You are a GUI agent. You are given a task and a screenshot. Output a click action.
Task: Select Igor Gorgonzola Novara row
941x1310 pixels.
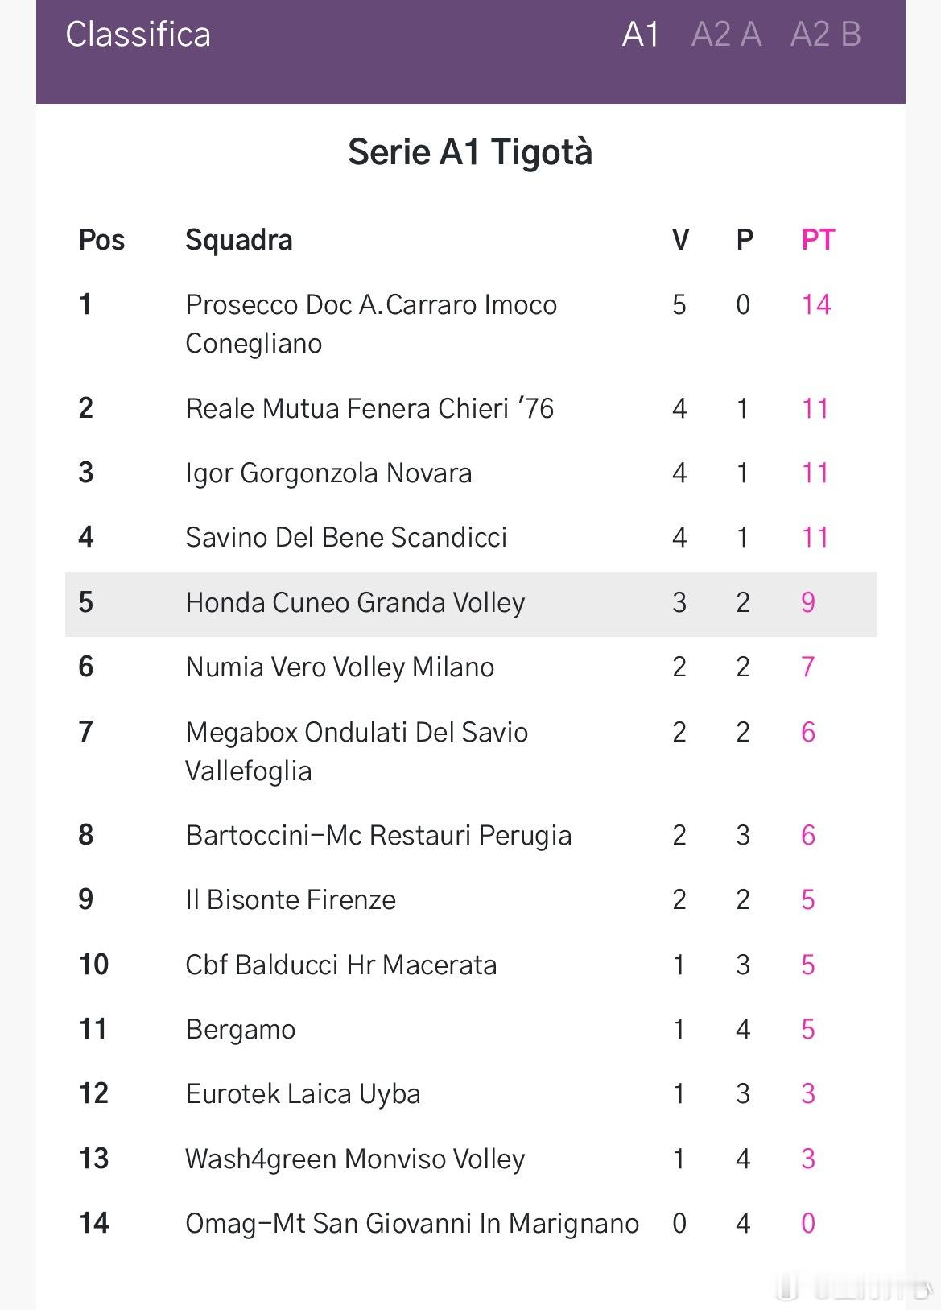point(328,473)
